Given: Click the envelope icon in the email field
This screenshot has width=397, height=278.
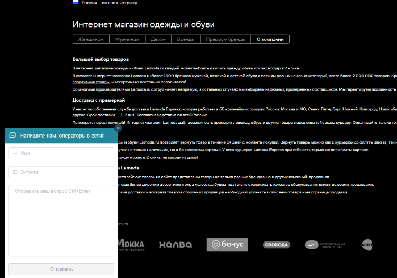Looking at the screenshot, I should (15, 172).
